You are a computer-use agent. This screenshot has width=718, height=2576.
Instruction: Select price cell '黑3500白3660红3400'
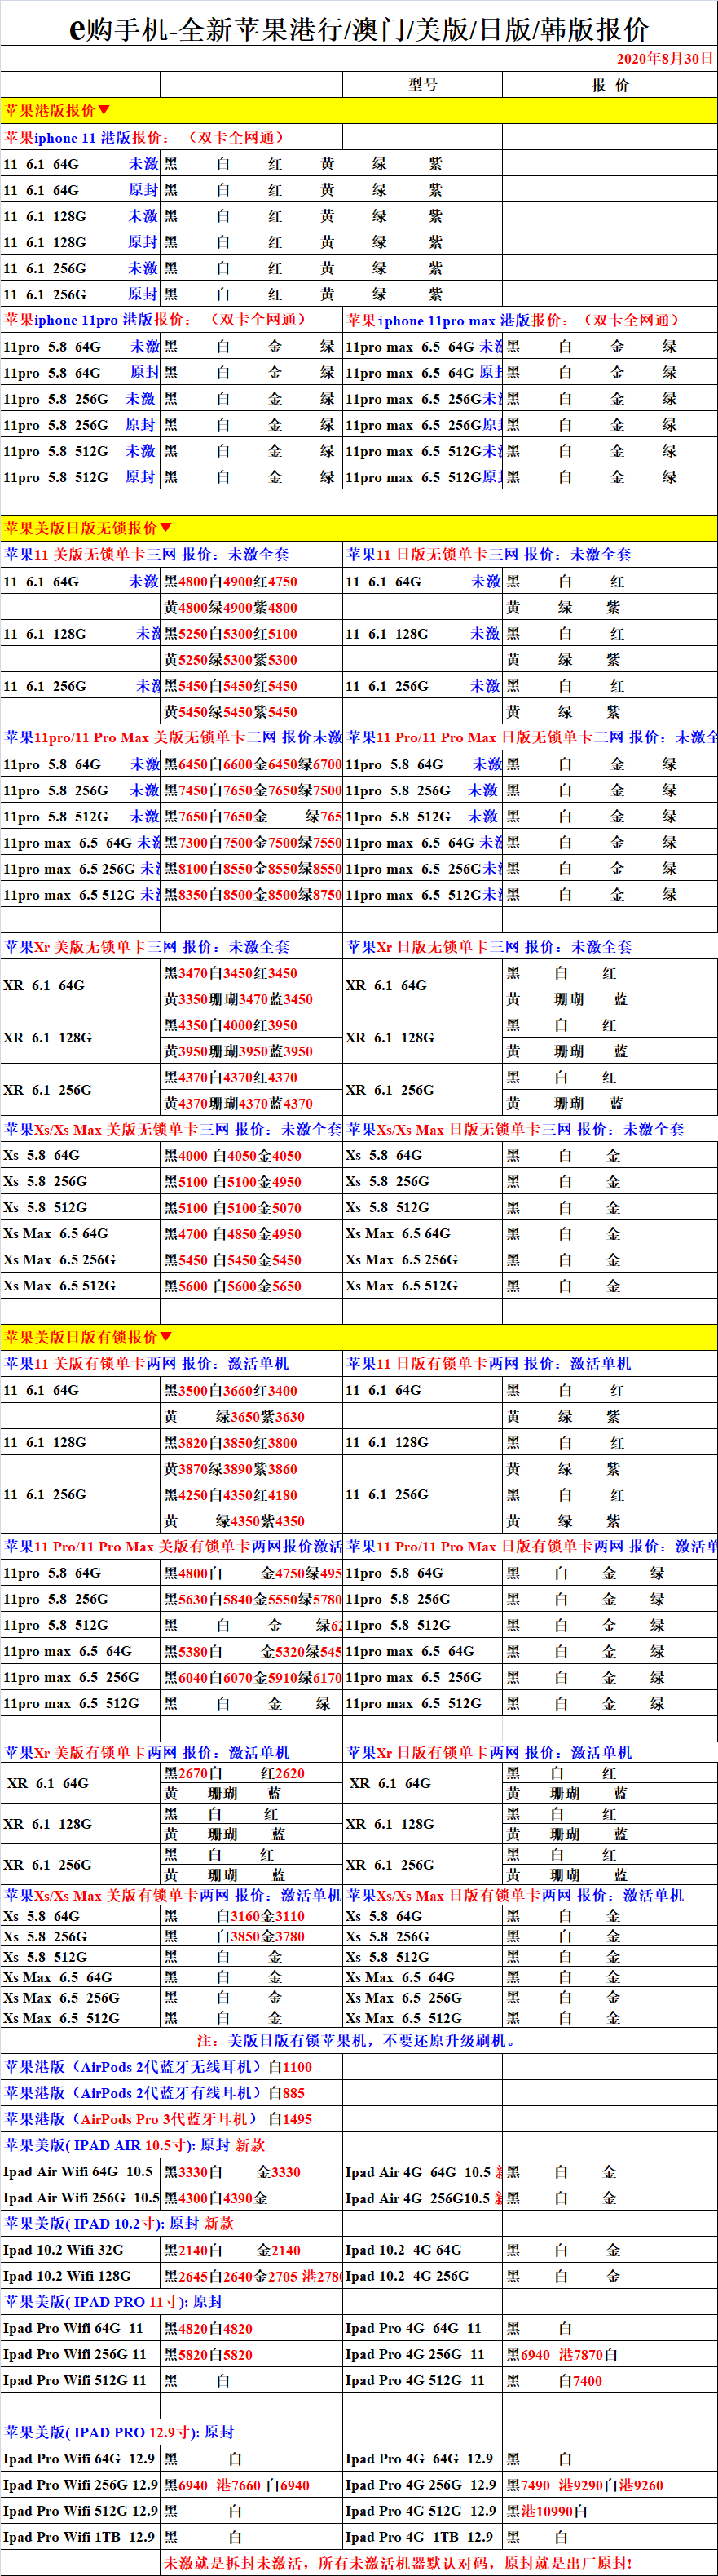pyautogui.click(x=252, y=1390)
